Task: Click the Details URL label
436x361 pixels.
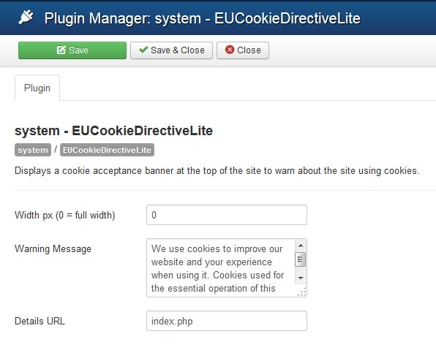Action: [x=40, y=321]
